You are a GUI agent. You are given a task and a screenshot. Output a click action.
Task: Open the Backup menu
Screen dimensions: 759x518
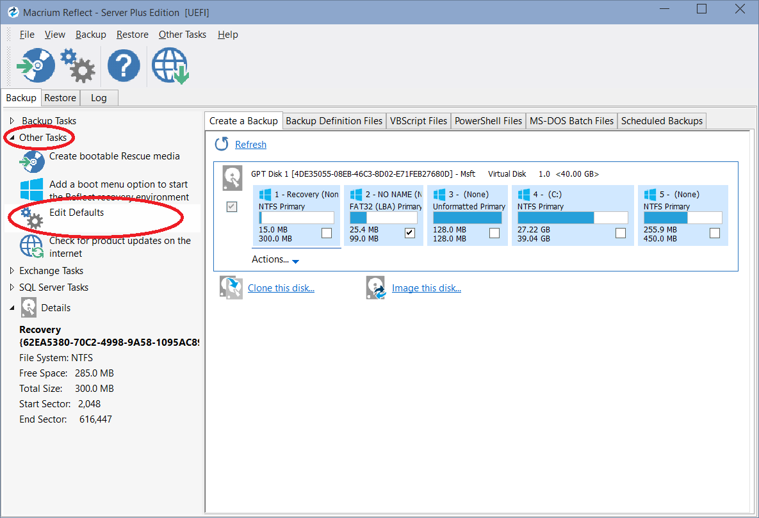(90, 35)
